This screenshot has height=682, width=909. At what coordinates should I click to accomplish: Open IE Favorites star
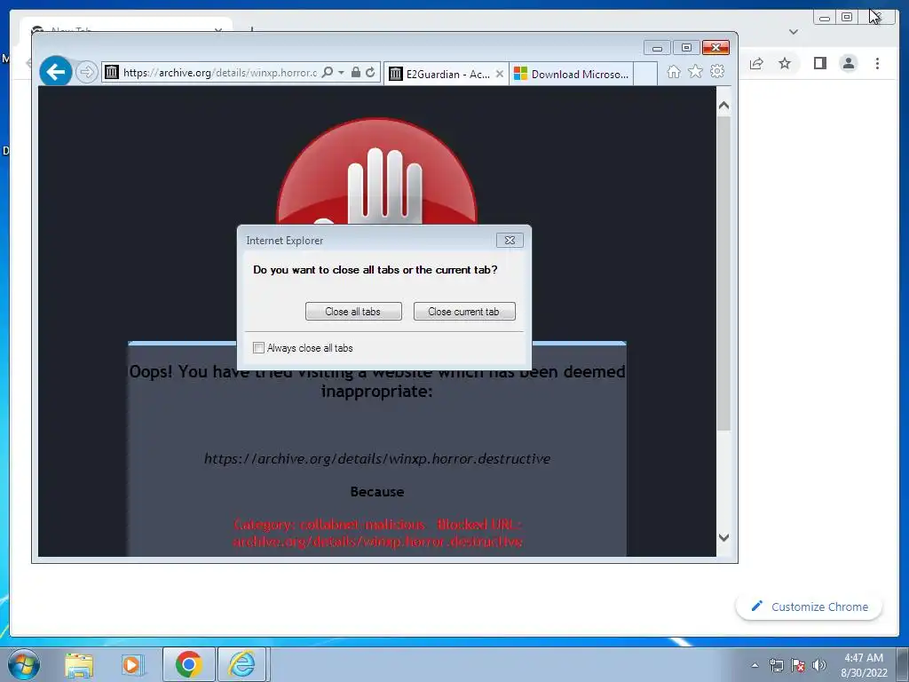(695, 71)
